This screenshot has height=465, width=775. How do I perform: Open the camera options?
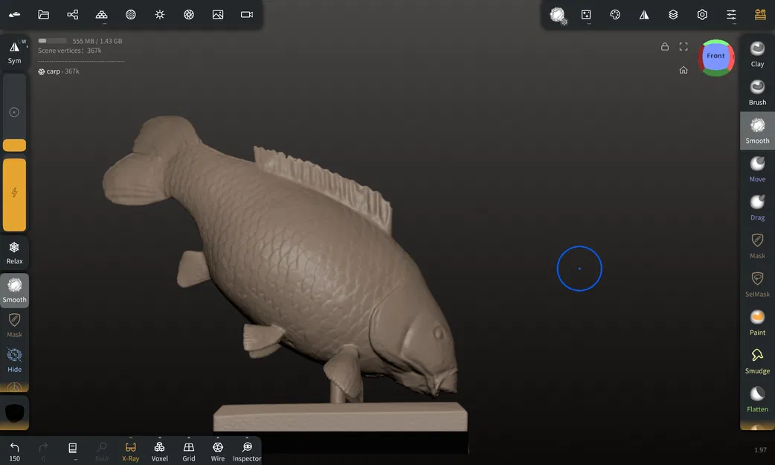(246, 14)
